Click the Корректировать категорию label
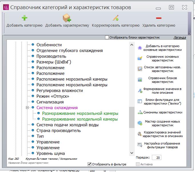195x172 pixels. pyautogui.click(x=116, y=25)
